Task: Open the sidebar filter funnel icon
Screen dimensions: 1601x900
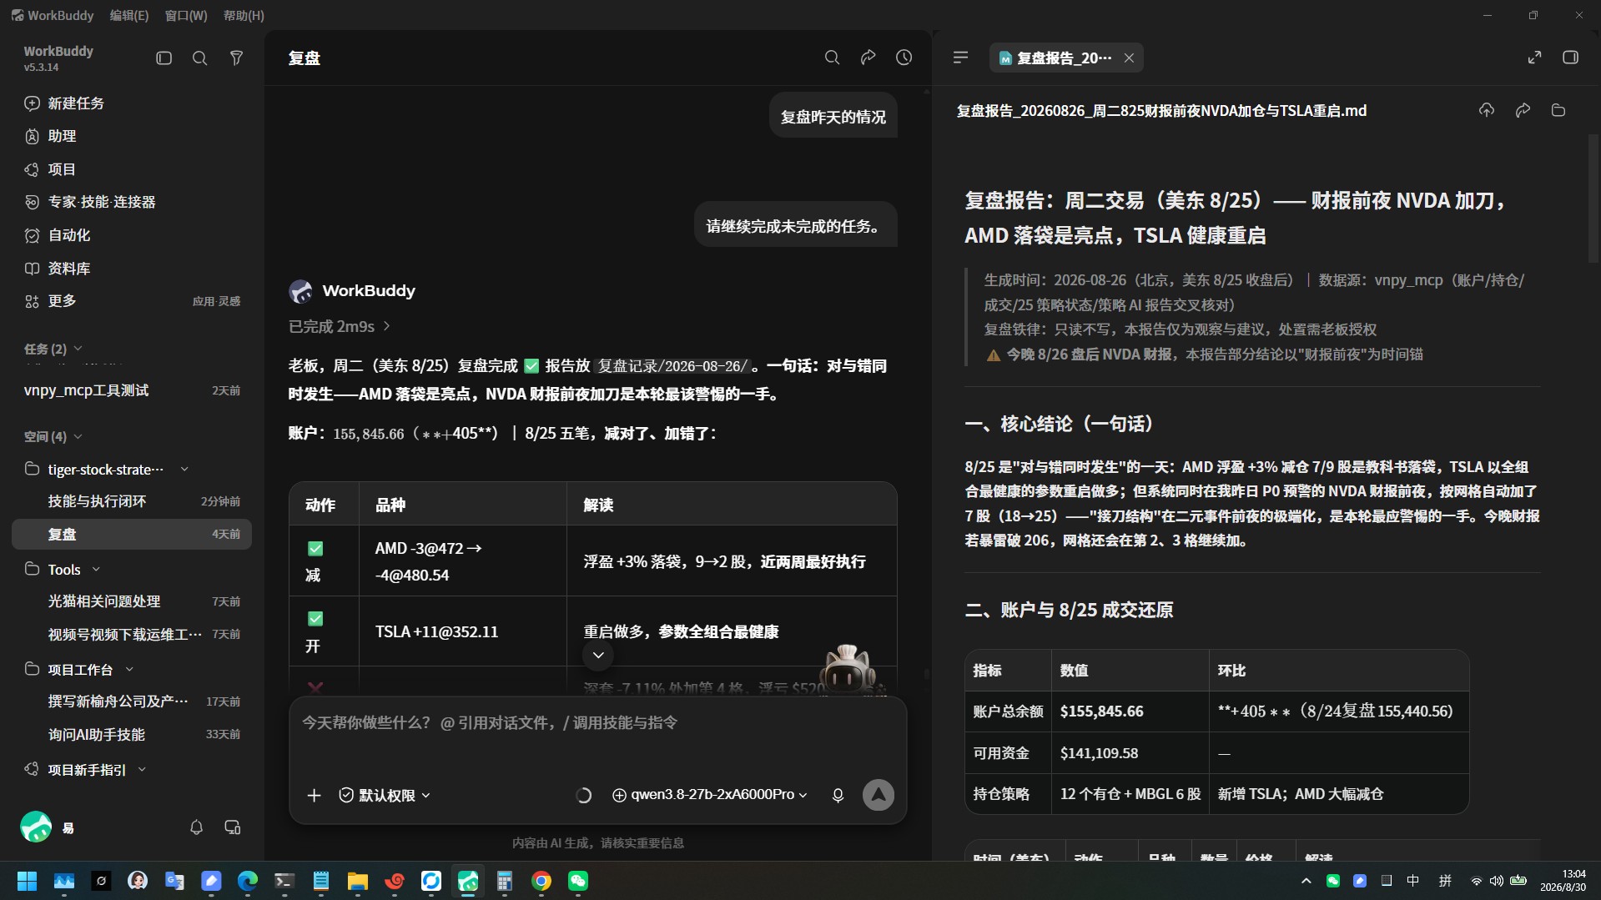Action: [x=236, y=58]
